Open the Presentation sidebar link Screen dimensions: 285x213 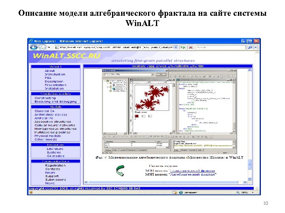[55, 85]
